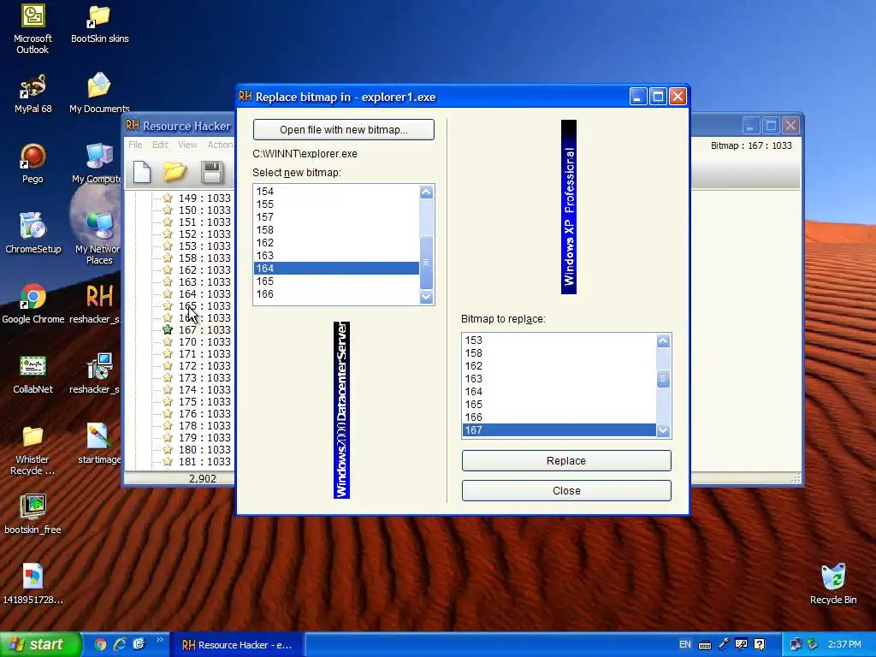Select the CollabNet desktop icon
The height and width of the screenshot is (657, 876).
33,375
